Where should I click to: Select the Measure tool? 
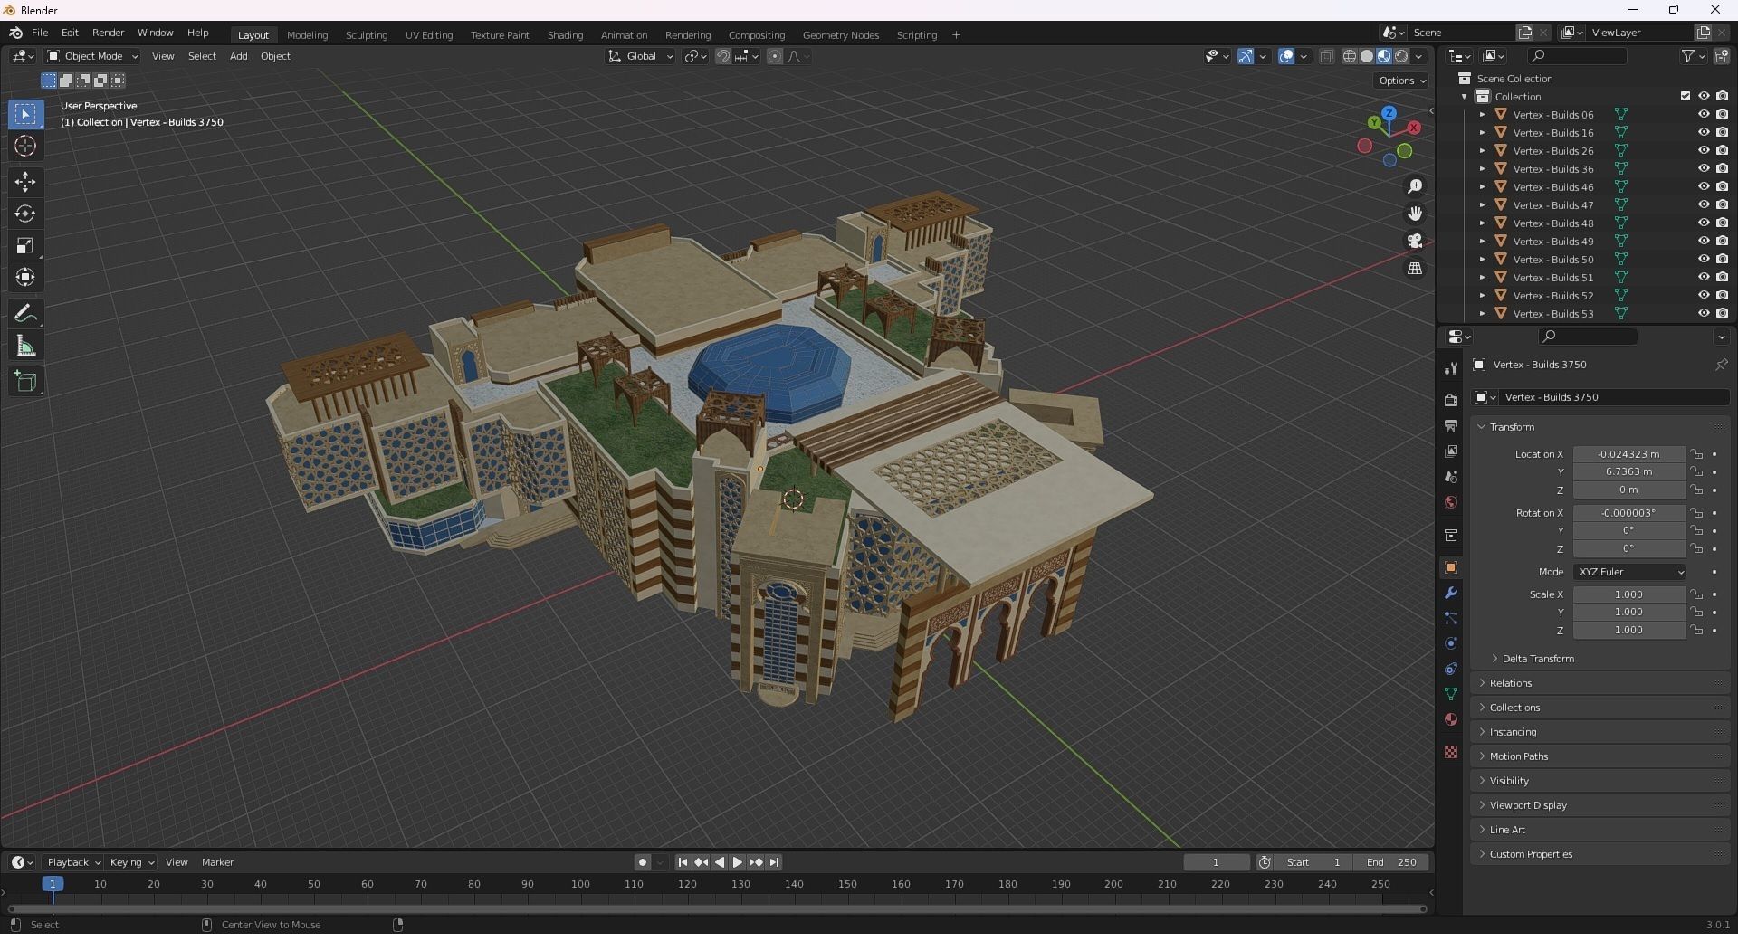[x=25, y=346]
